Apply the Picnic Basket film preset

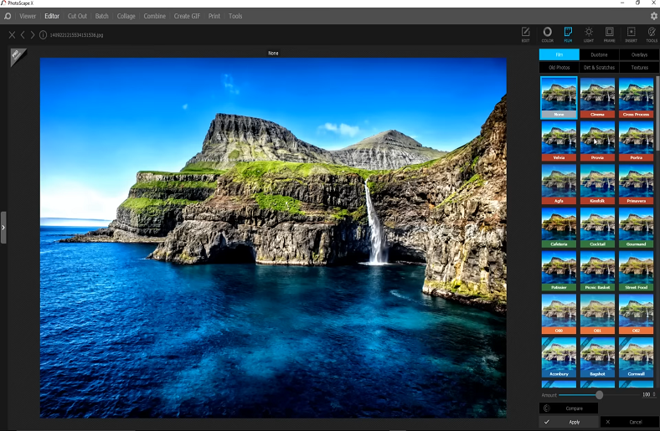click(597, 271)
